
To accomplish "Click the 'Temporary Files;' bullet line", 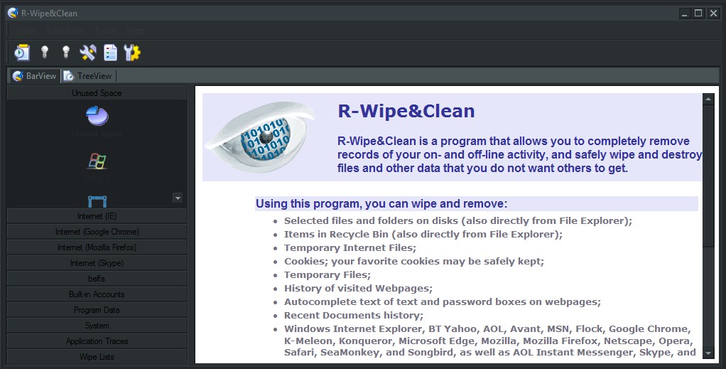I will tap(327, 274).
